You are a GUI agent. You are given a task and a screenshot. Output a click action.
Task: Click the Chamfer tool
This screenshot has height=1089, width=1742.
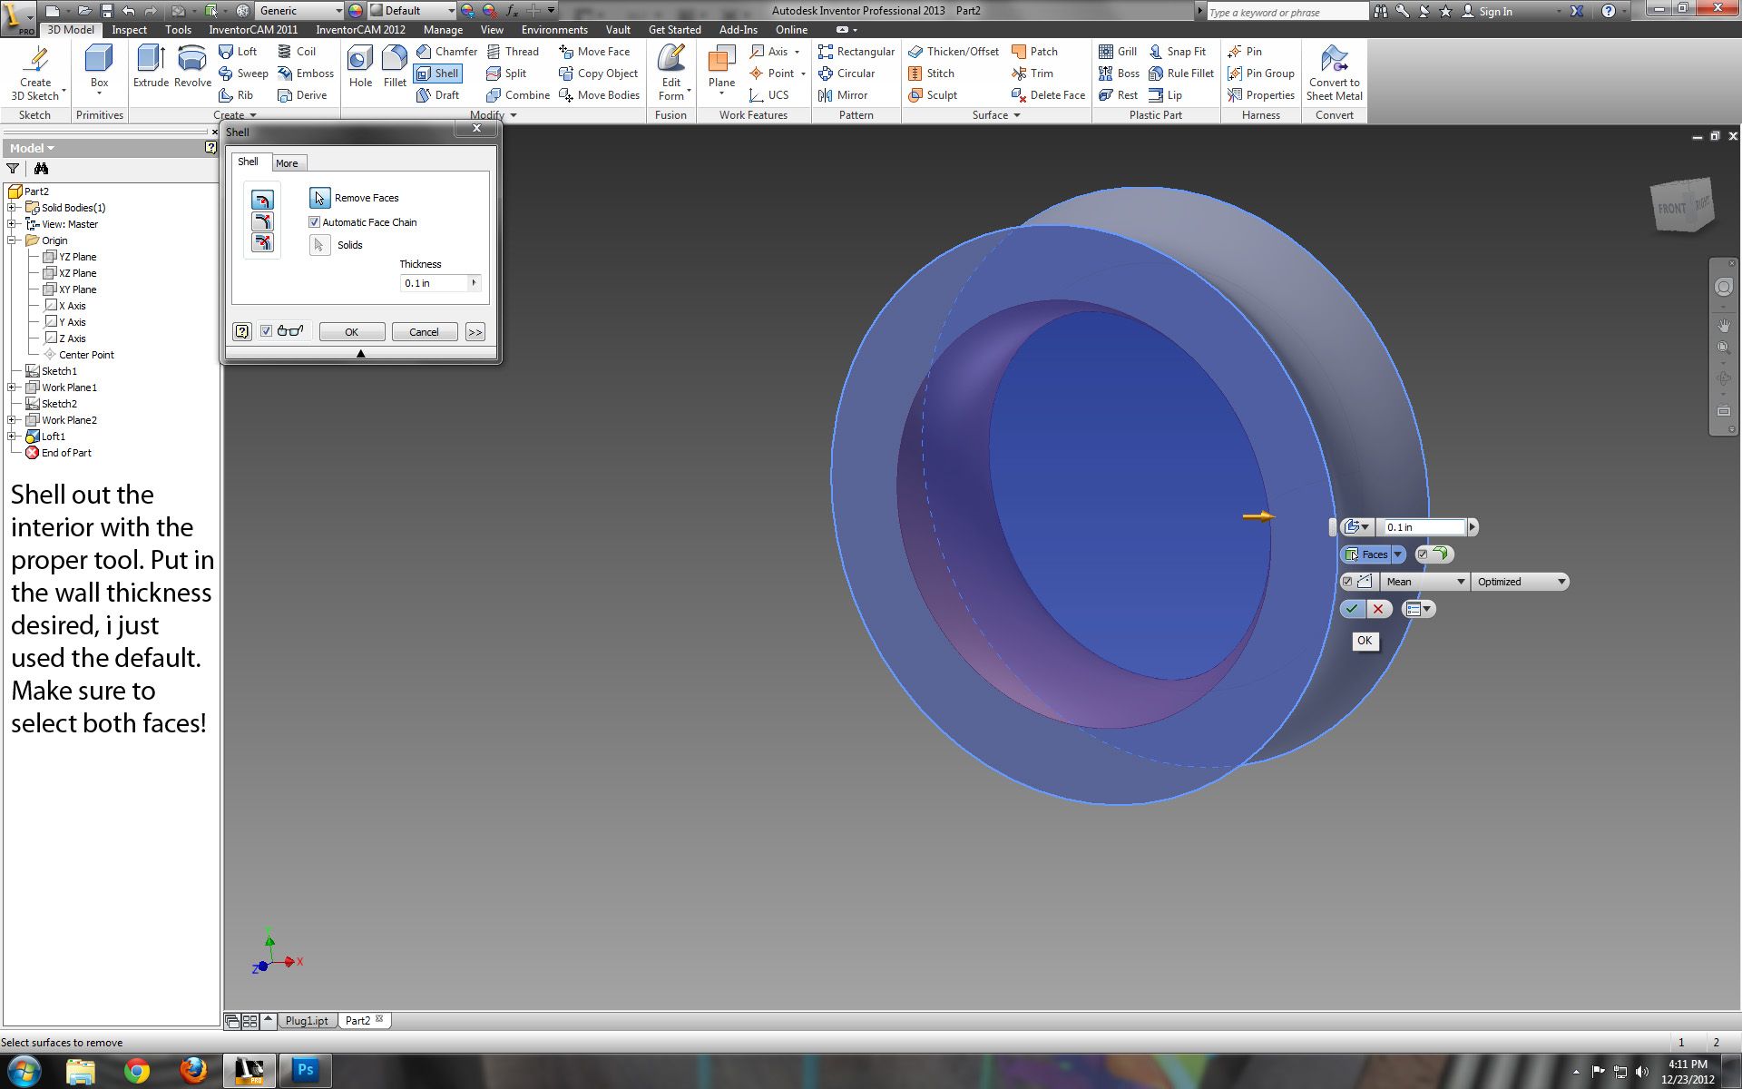(446, 52)
